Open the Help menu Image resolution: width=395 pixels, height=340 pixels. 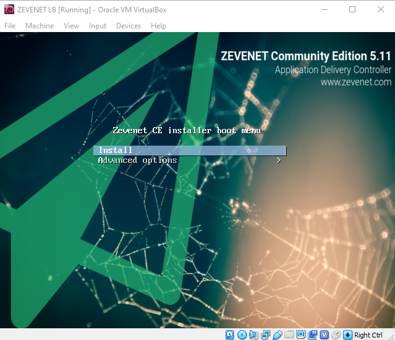[158, 26]
